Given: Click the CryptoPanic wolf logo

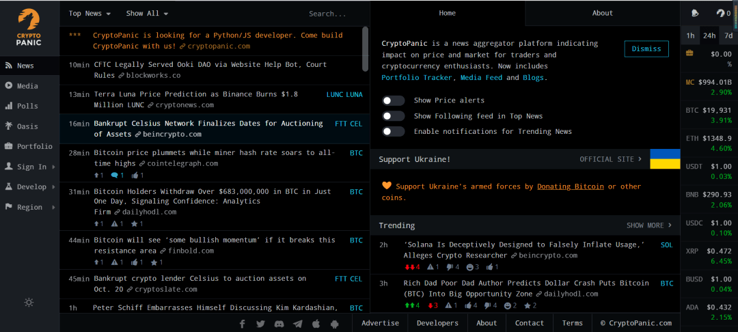Looking at the screenshot, I should tap(29, 27).
